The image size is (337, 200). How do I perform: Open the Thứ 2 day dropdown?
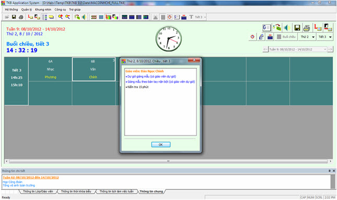307,37
